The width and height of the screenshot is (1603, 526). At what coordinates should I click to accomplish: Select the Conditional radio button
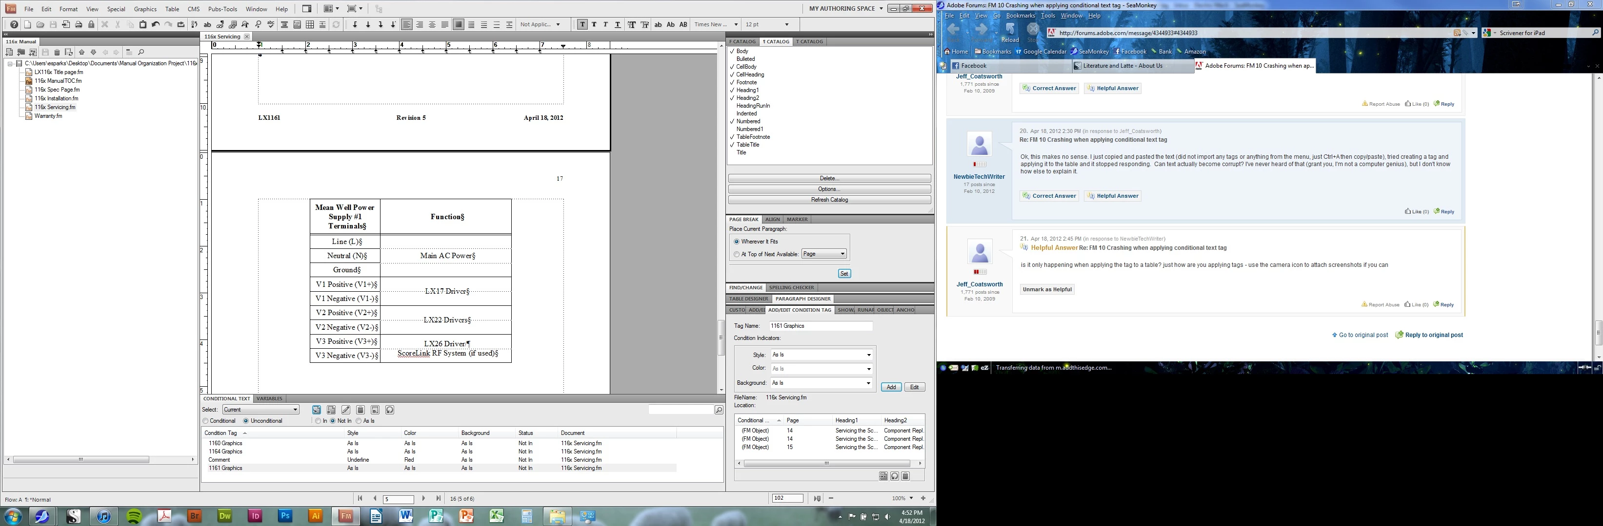pyautogui.click(x=206, y=421)
